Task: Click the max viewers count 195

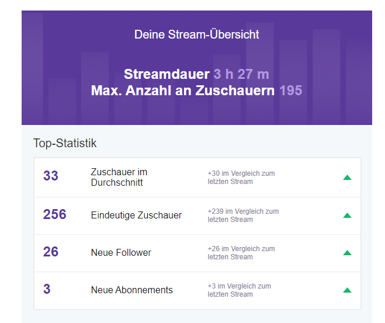Action: (x=290, y=91)
